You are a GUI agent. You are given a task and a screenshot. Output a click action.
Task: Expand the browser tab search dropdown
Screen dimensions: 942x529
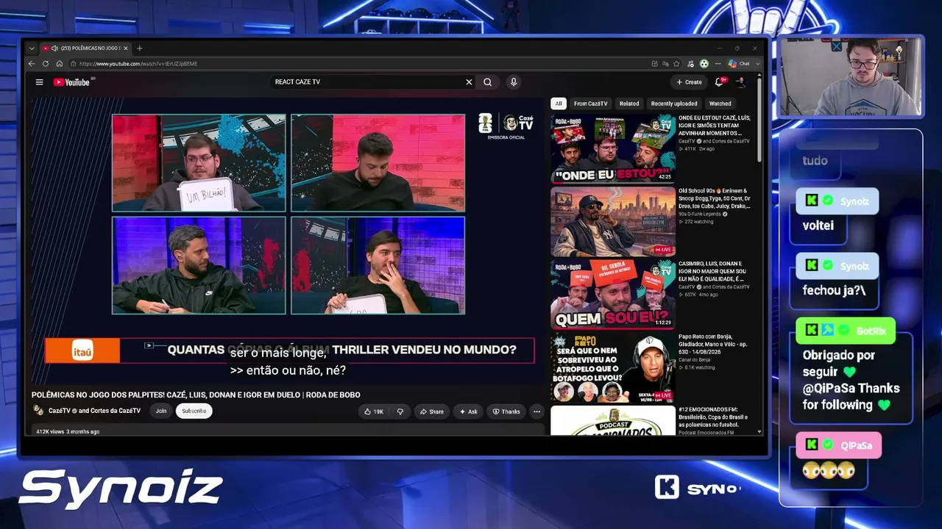click(32, 48)
